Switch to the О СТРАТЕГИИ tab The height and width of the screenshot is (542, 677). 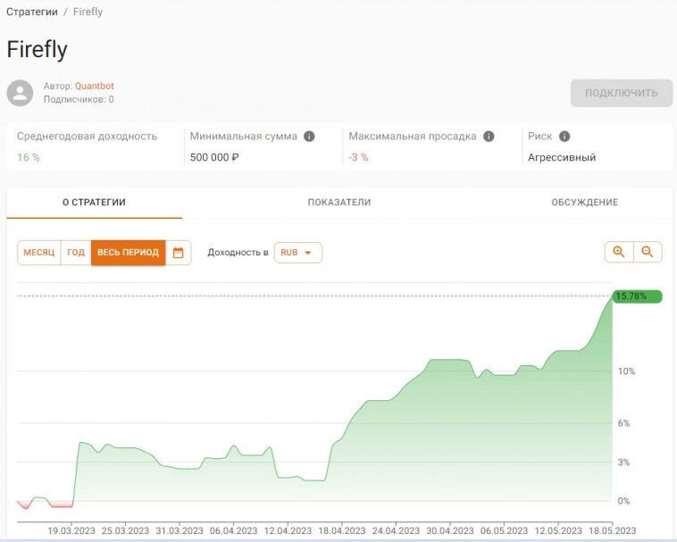pyautogui.click(x=94, y=203)
